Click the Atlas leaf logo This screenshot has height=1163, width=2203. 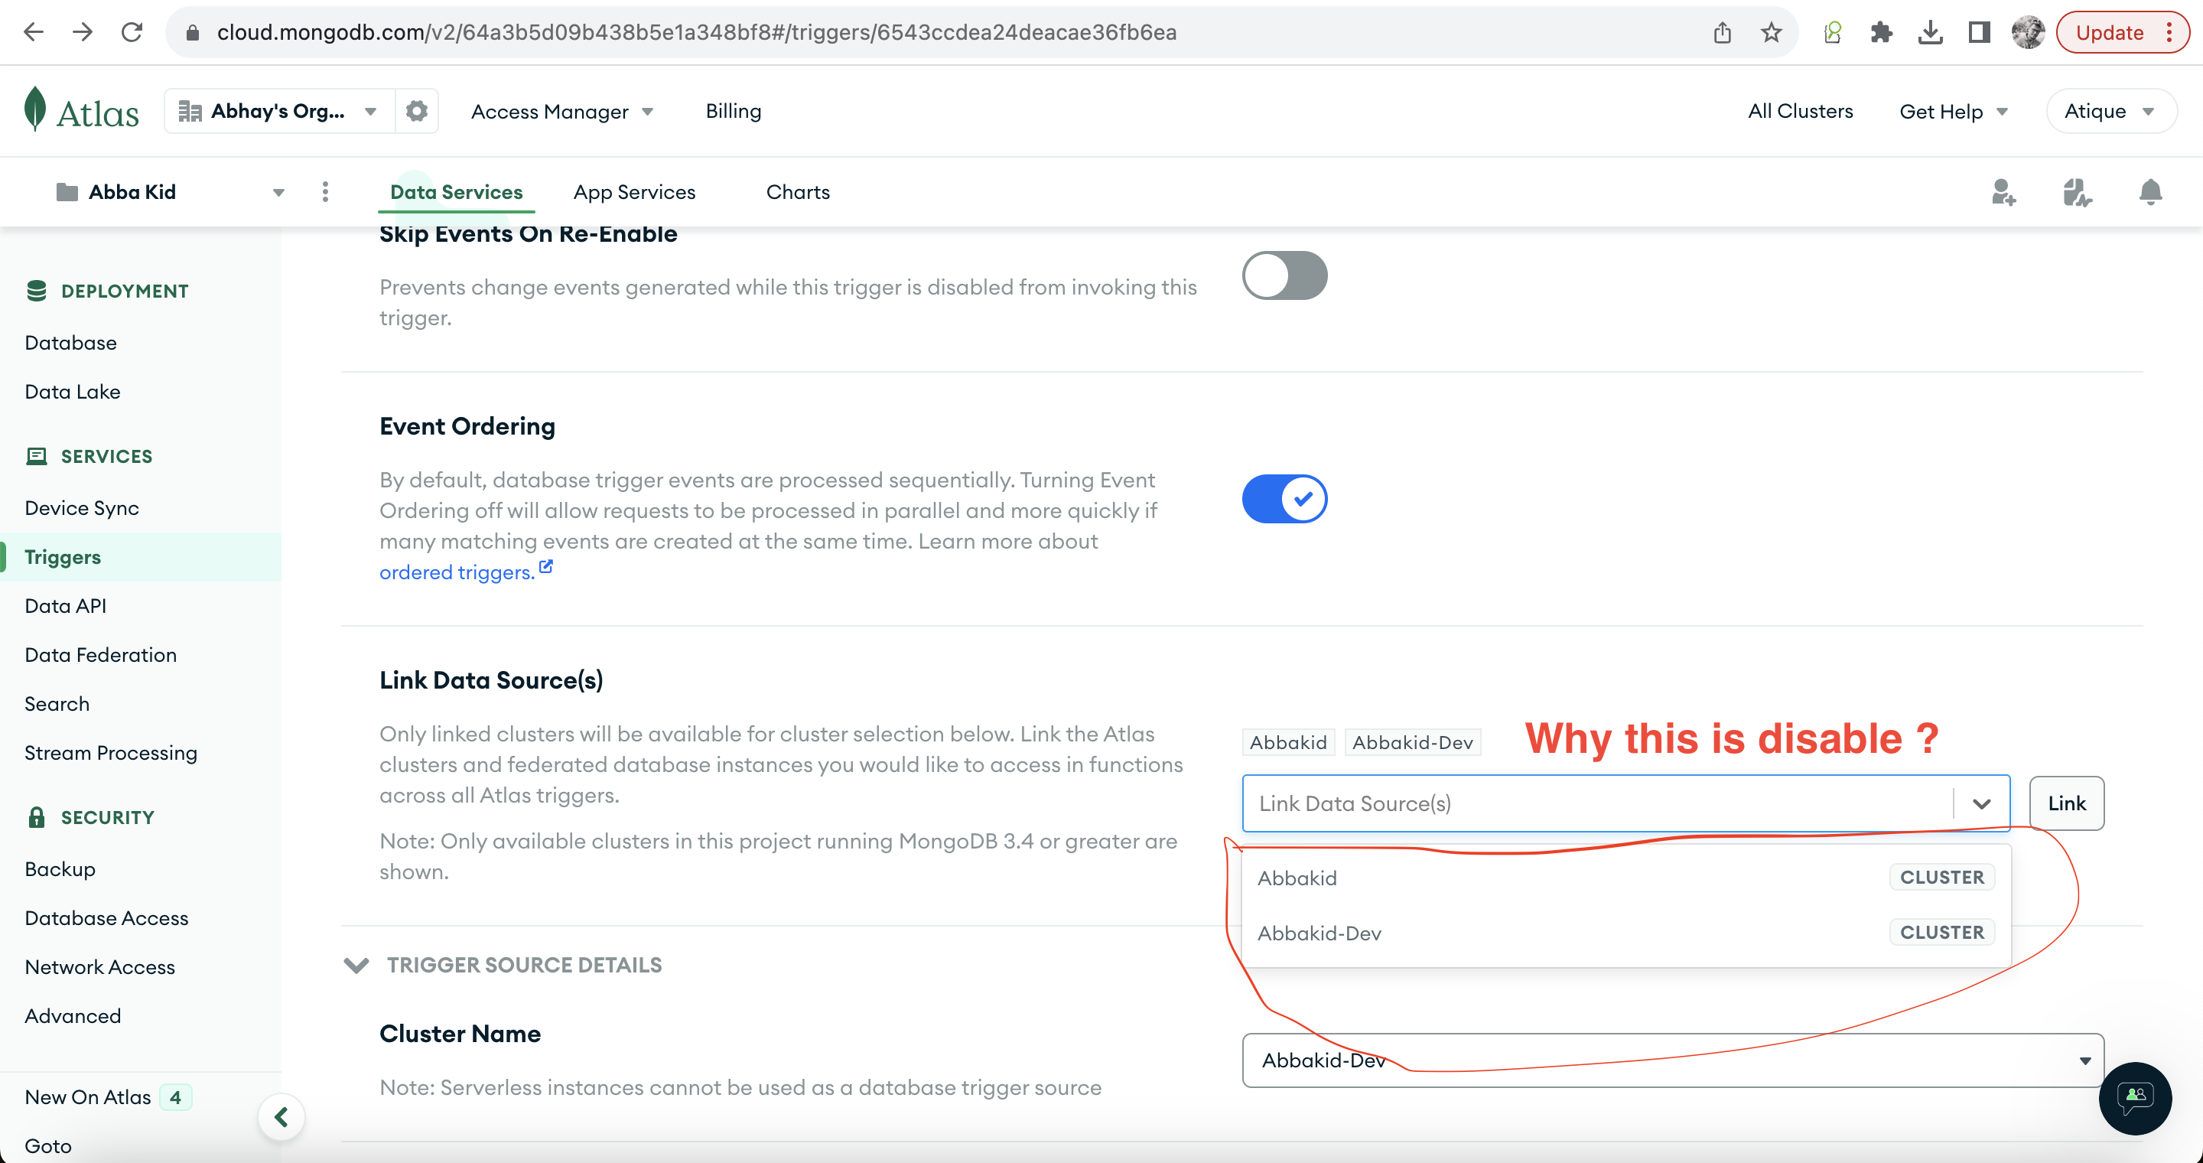pyautogui.click(x=35, y=110)
